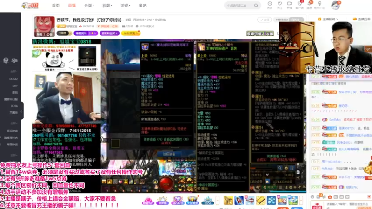The width and height of the screenshot is (372, 209).
Task: Expand the gift list arrow
Action: pyautogui.click(x=301, y=201)
